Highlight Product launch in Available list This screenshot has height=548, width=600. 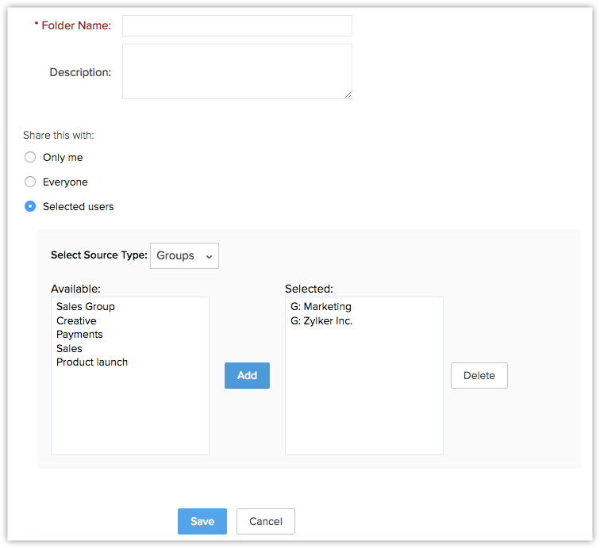point(92,362)
